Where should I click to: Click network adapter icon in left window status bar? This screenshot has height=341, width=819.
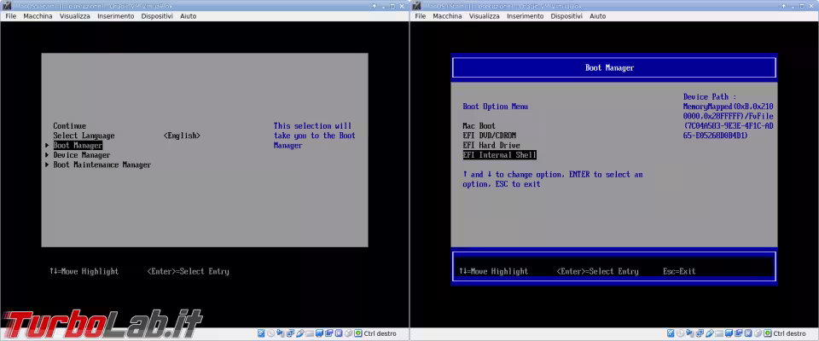pos(290,333)
